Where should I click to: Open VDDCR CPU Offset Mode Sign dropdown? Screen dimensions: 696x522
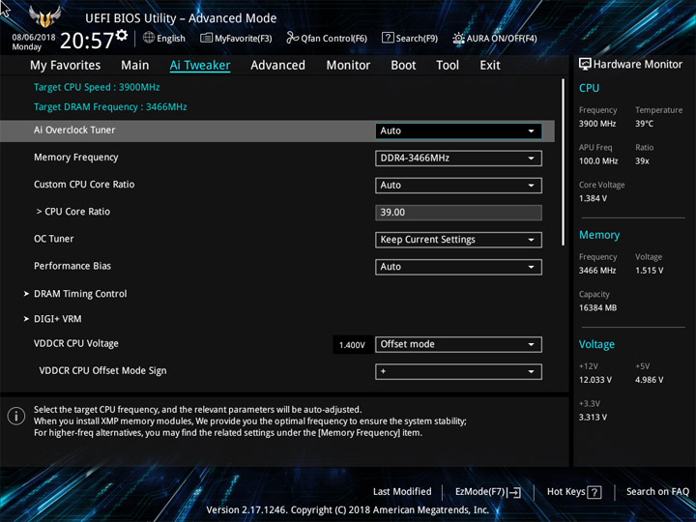(x=458, y=371)
